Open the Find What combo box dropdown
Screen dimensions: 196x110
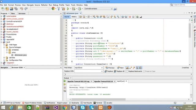(102, 68)
